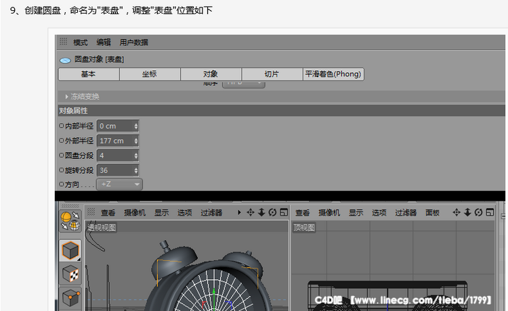
Task: Adjust the 圆盘分段 stepper arrows
Action: point(136,155)
